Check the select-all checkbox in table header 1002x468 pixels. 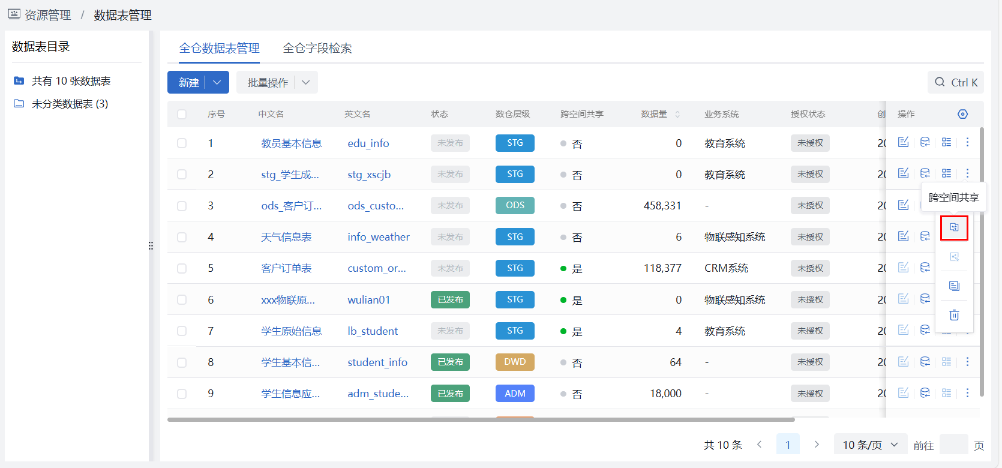pyautogui.click(x=182, y=114)
